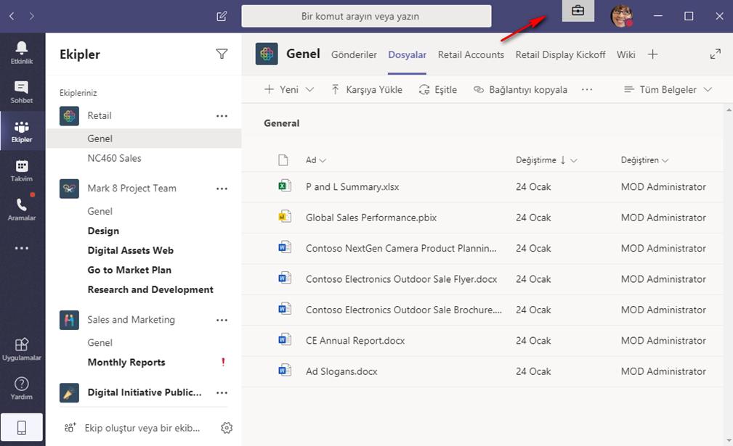733x446 pixels.
Task: Show more apps via sidebar ellipsis
Action: (22, 248)
